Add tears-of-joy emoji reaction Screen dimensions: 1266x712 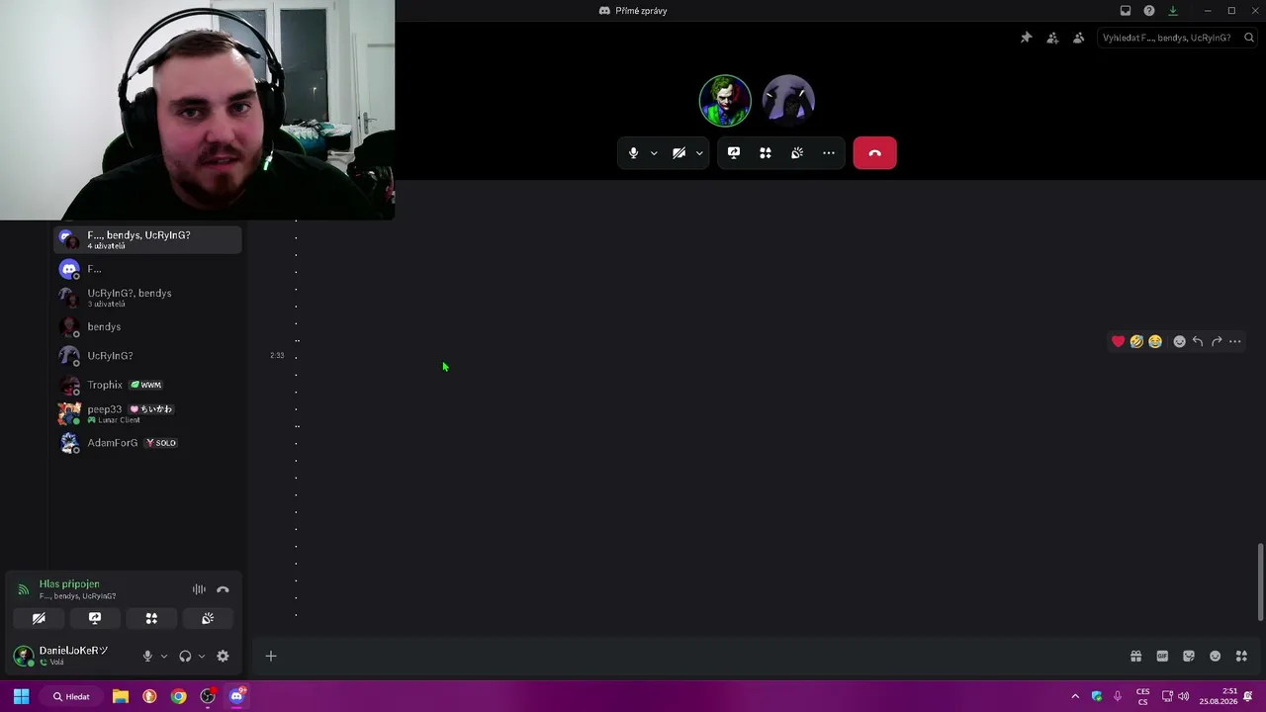pos(1155,341)
